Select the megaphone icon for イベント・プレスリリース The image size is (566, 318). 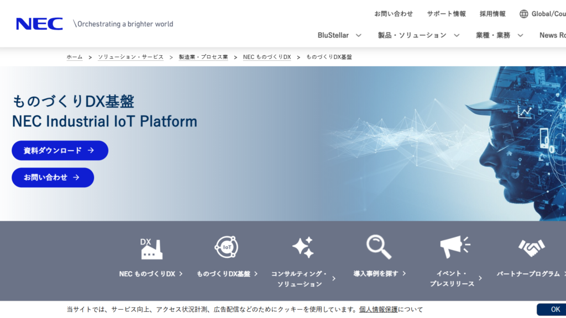coord(453,247)
